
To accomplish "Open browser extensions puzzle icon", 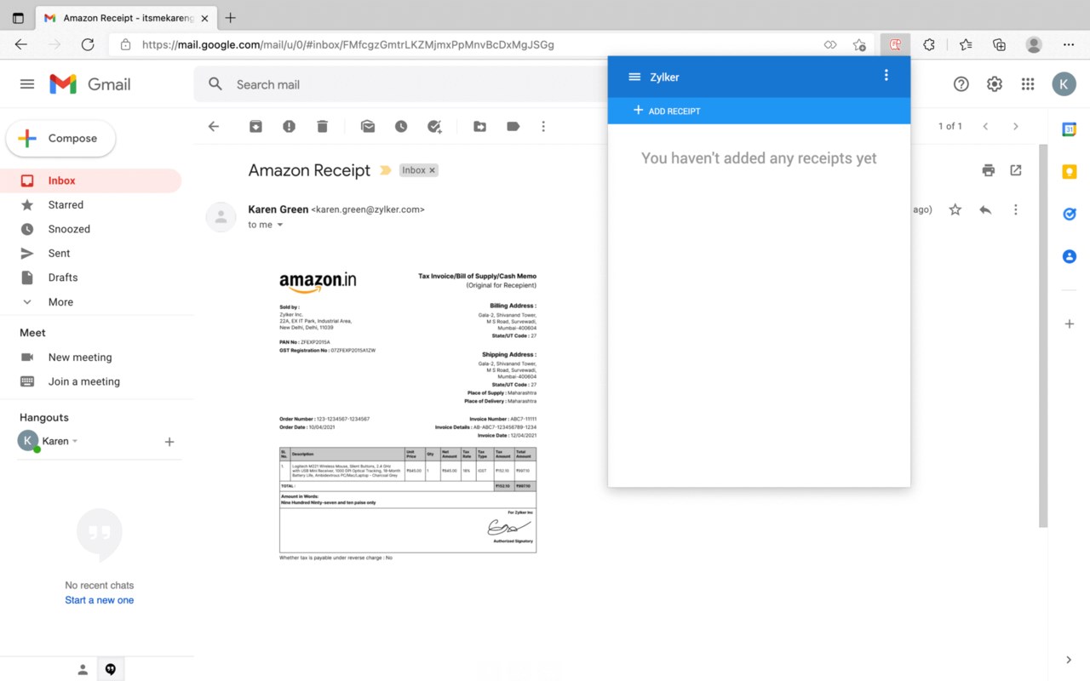I will 929,44.
